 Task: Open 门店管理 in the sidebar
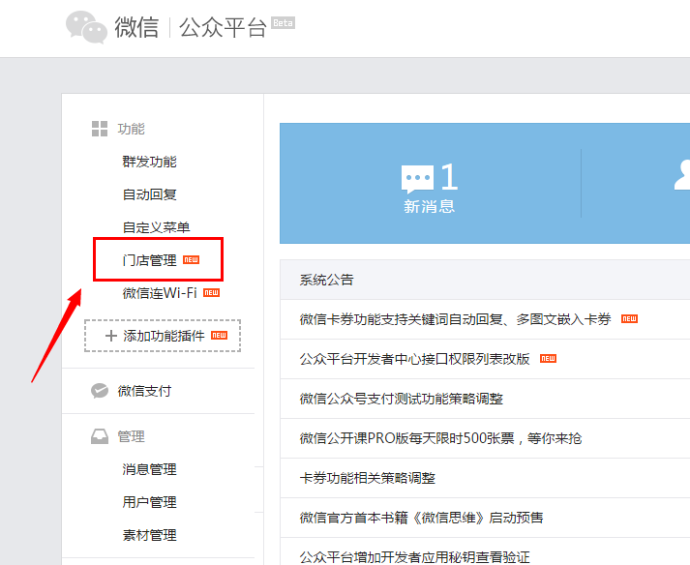tap(150, 260)
